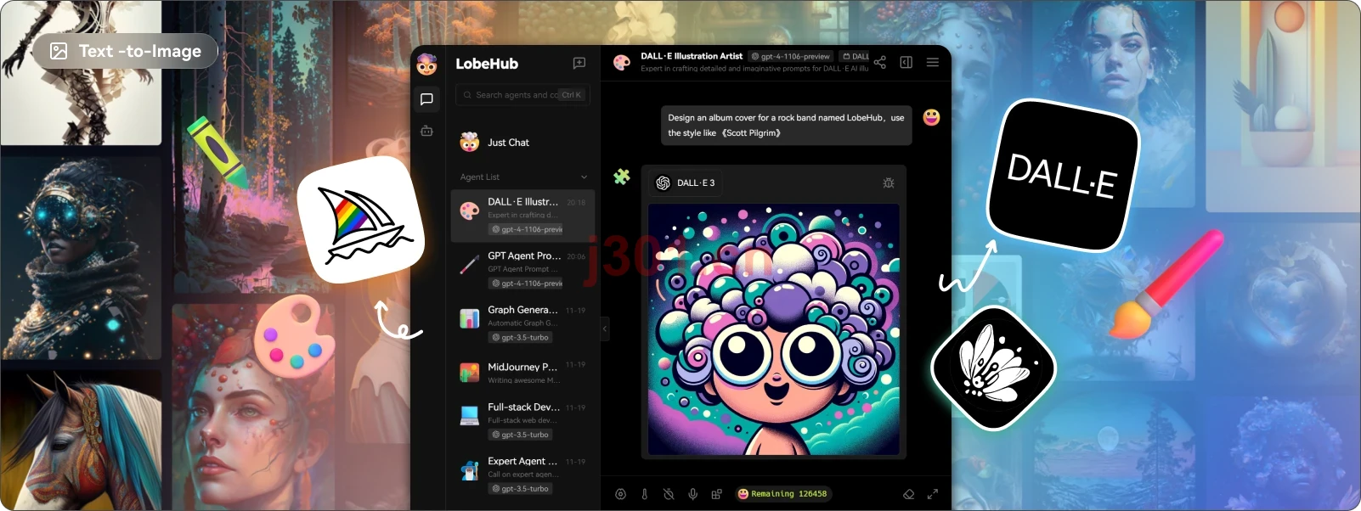Click the share conversation icon
Screen dimensions: 1361x511
[880, 62]
